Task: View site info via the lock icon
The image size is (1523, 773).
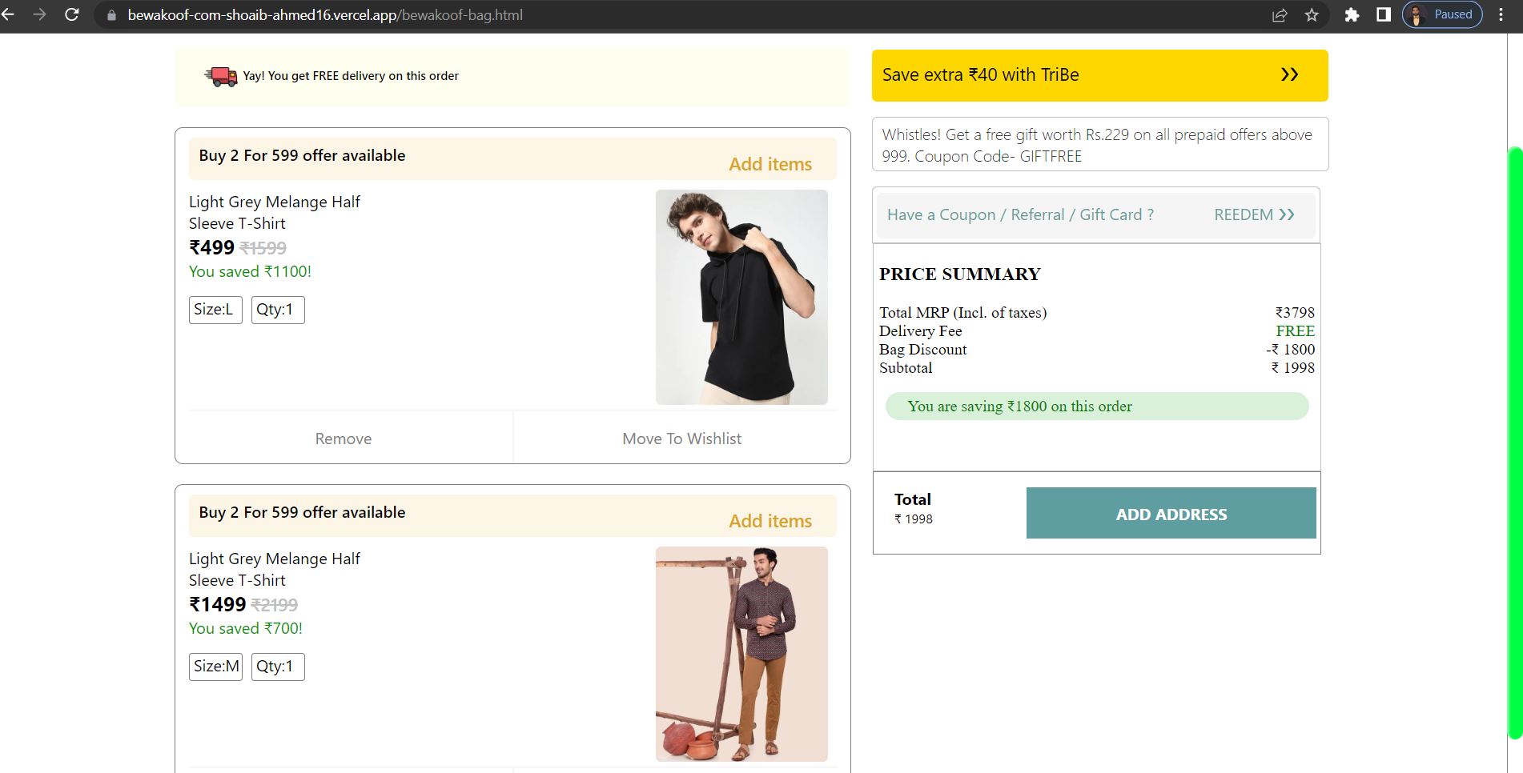Action: coord(111,14)
